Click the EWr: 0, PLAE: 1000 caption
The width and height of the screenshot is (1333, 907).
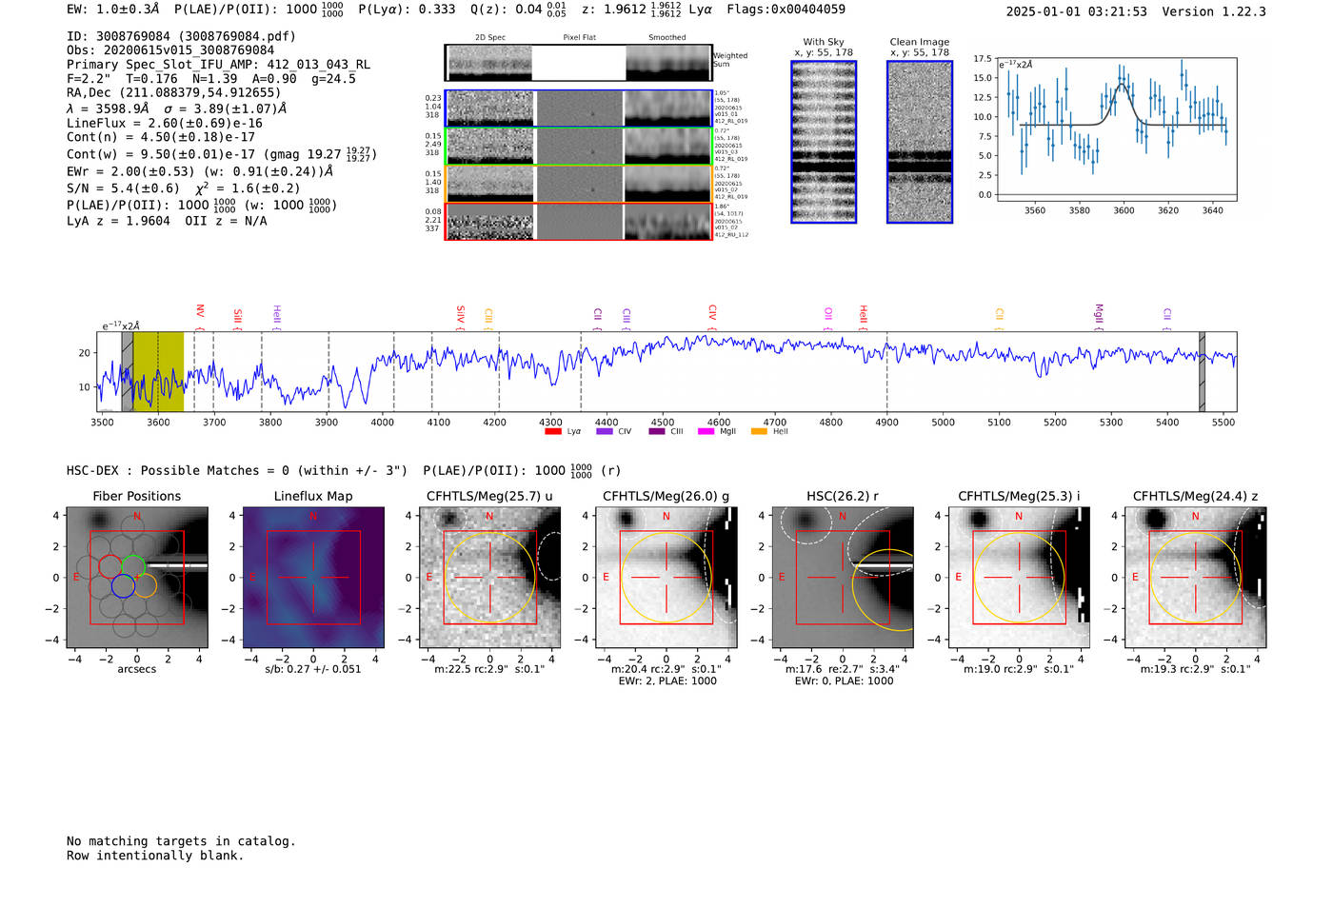click(843, 681)
